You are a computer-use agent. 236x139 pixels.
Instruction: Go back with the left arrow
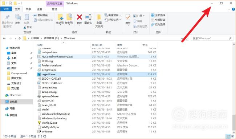point(4,39)
